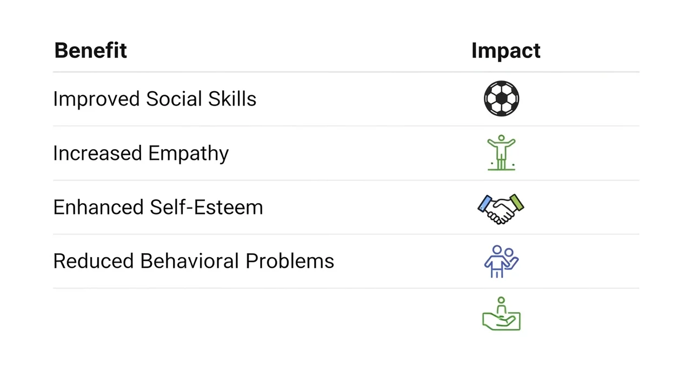
Task: Select the Increased Empathy row label
Action: click(x=141, y=153)
